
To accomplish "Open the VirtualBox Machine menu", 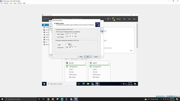I will point(6,3).
